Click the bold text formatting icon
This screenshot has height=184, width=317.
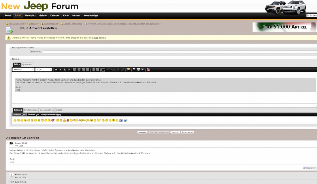click(x=56, y=70)
